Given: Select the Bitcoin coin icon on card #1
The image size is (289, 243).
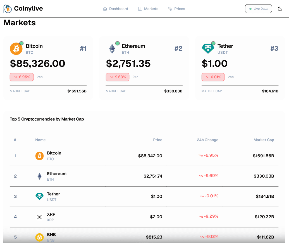Looking at the screenshot, I should [16, 48].
